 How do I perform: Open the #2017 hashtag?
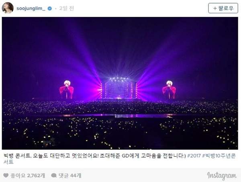(194, 156)
